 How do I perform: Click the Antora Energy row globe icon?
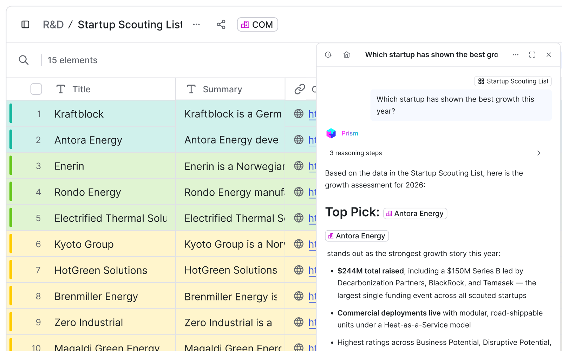coord(299,140)
